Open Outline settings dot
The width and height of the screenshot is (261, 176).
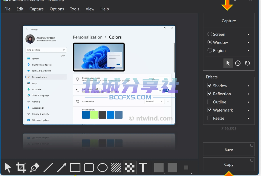(248, 102)
